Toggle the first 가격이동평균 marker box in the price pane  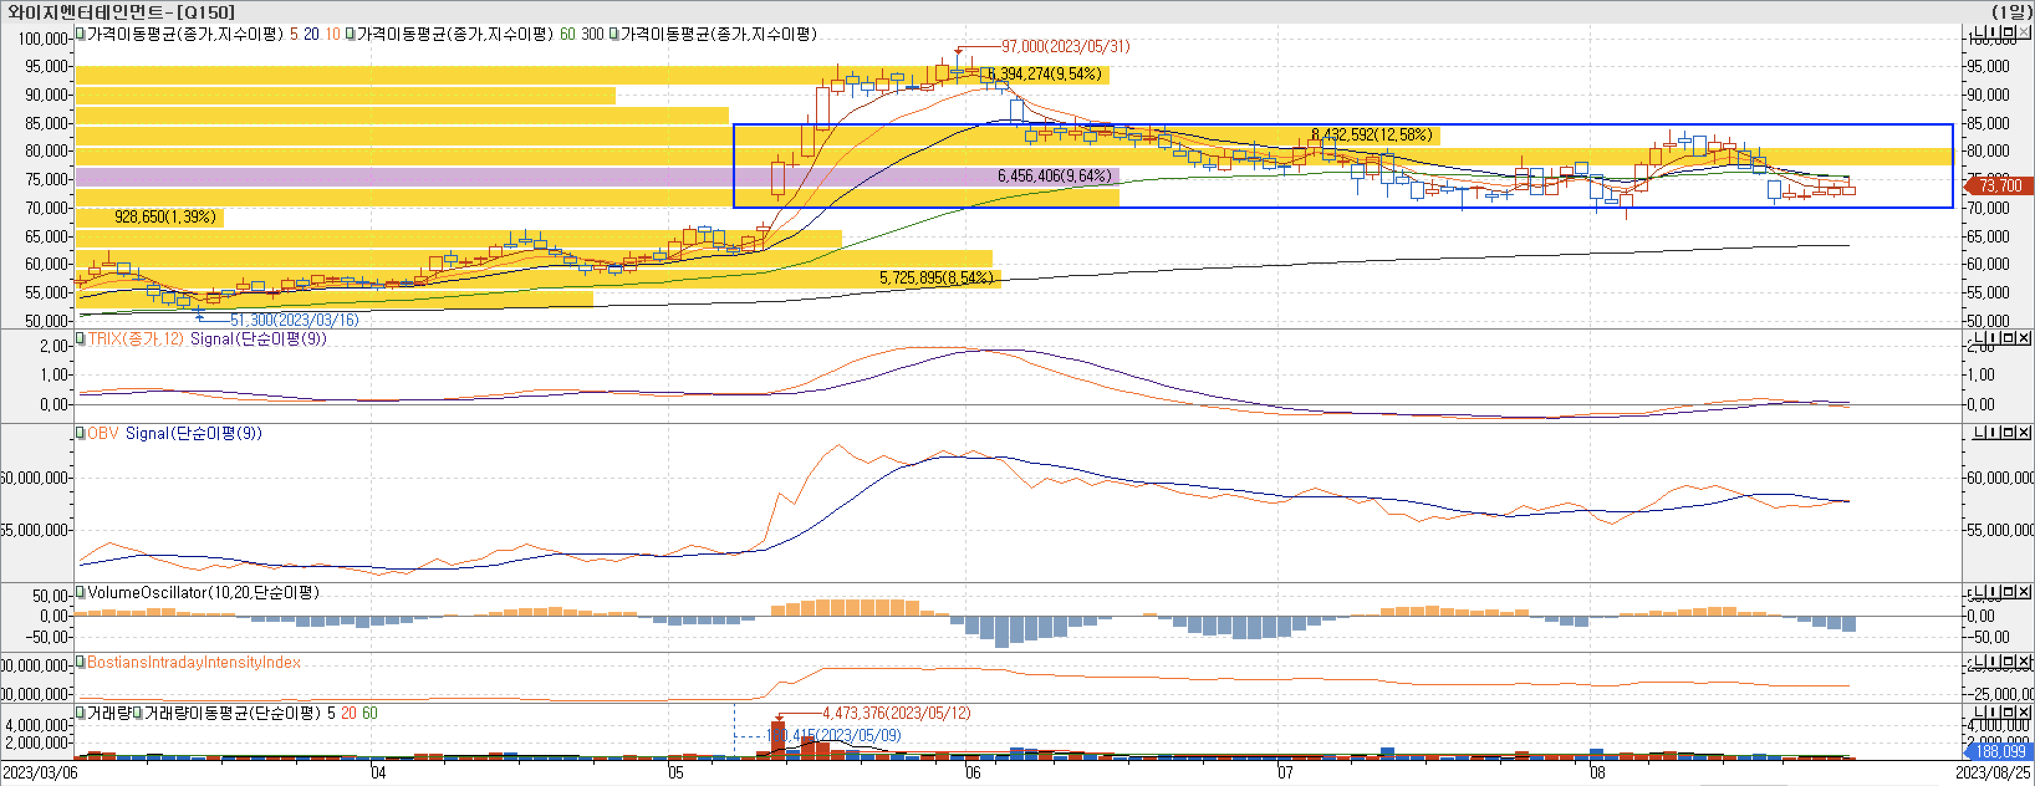[x=81, y=34]
